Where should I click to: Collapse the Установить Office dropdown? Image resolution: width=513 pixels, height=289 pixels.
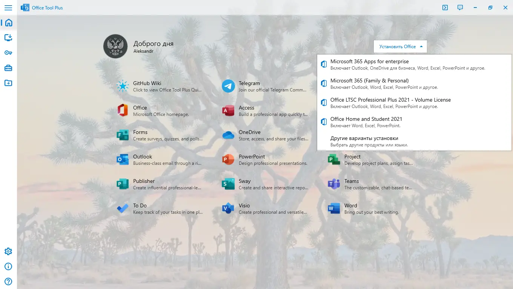coord(400,47)
